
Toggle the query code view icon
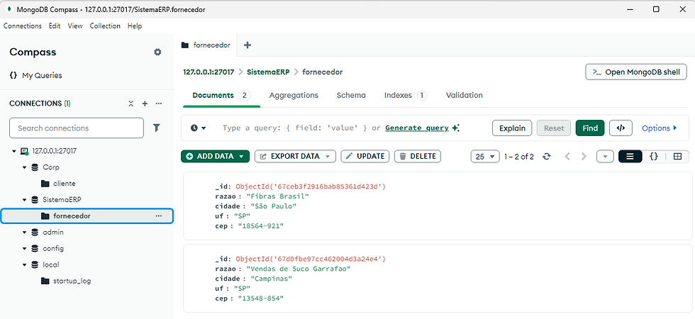(621, 128)
